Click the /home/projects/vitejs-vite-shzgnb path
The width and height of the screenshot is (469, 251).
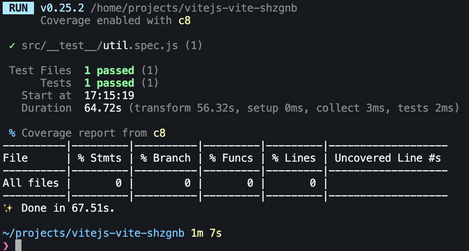point(194,8)
